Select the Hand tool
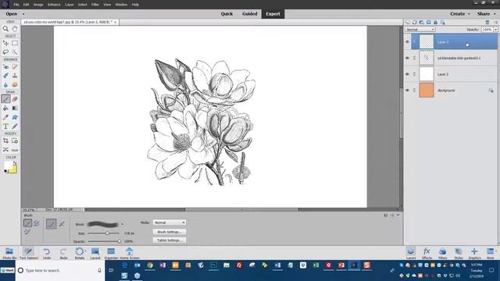 (x=15, y=29)
